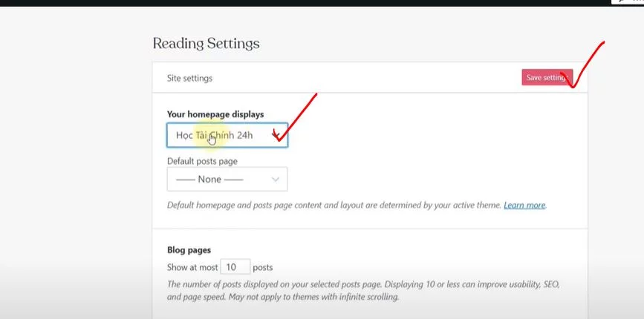Click the partially visible box in the top bar
Viewport: 644px width, 319px height.
pyautogui.click(x=627, y=1)
